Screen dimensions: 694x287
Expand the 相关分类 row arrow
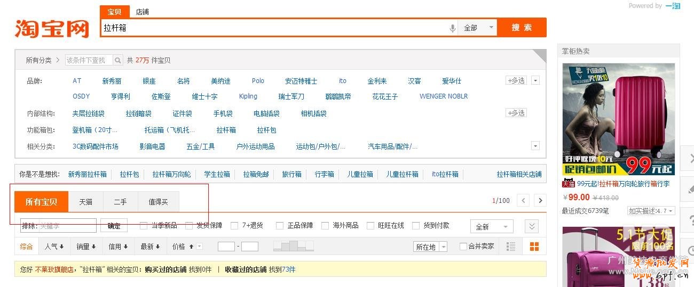pos(535,145)
